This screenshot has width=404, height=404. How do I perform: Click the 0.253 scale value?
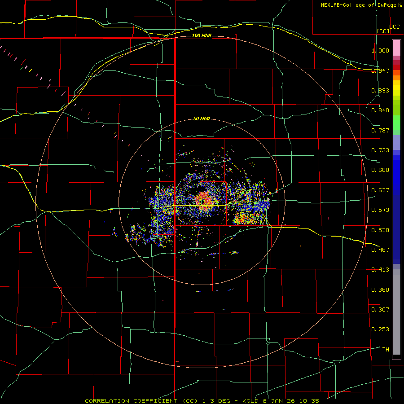tap(380, 329)
